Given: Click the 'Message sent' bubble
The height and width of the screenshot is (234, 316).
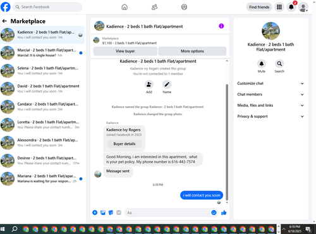Looking at the screenshot, I should (x=118, y=171).
